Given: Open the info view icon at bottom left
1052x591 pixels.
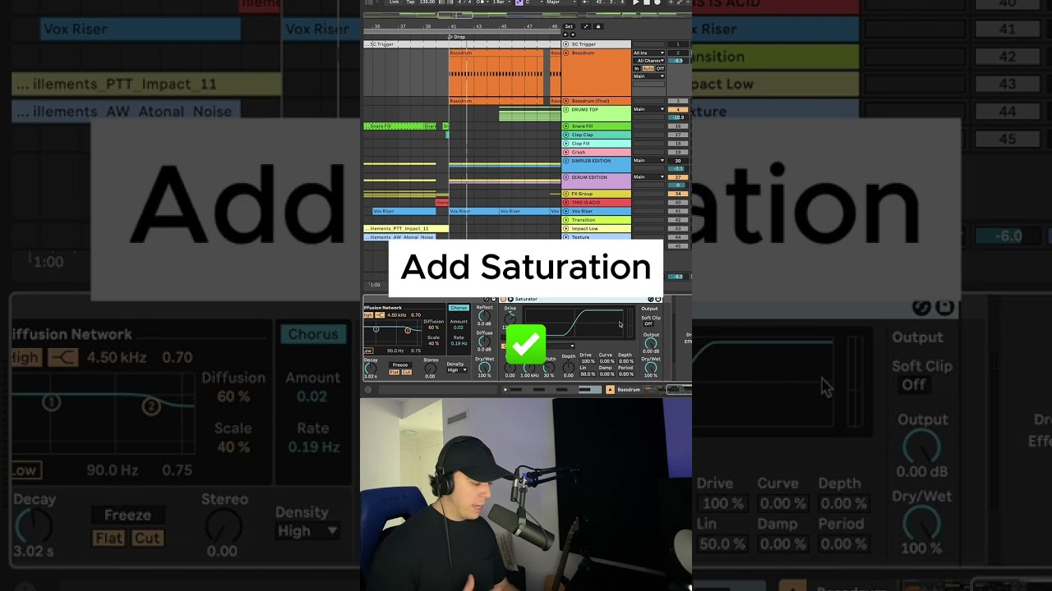Looking at the screenshot, I should click(367, 389).
